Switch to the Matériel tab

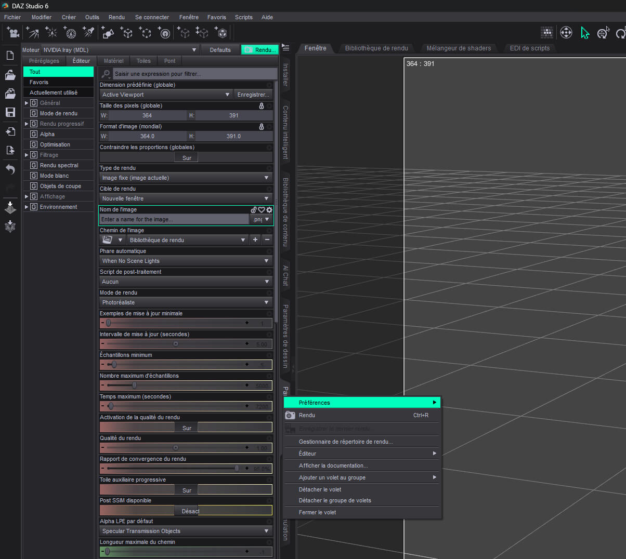click(114, 61)
